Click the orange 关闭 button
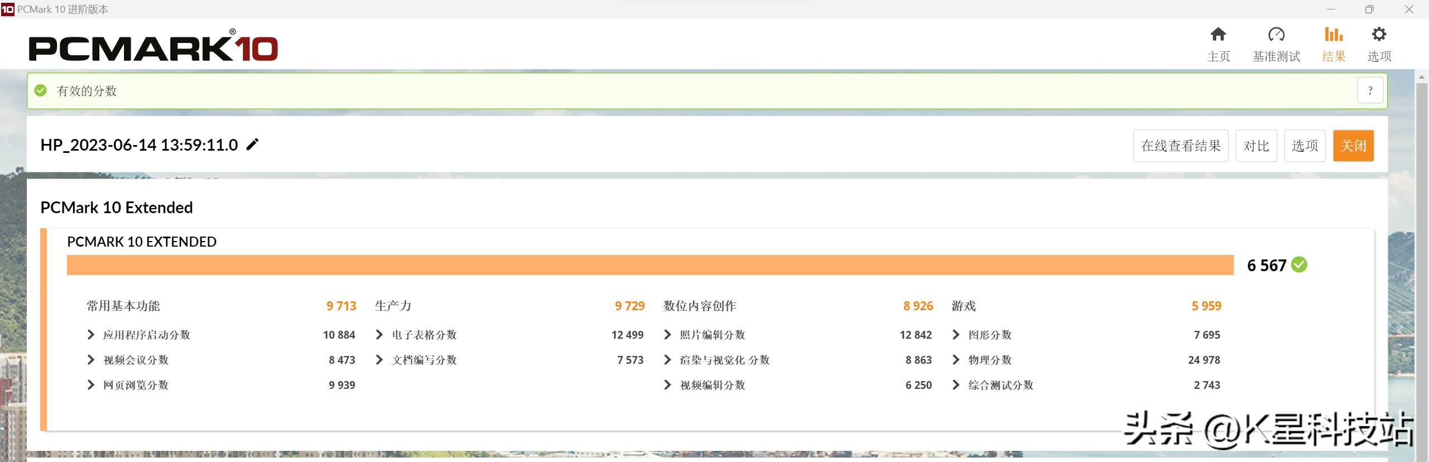 coord(1353,146)
